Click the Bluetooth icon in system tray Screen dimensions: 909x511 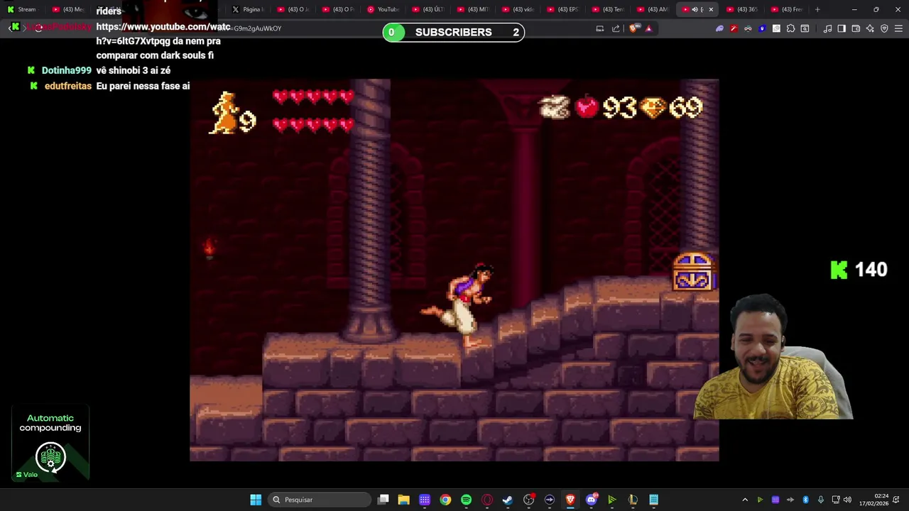pos(805,500)
